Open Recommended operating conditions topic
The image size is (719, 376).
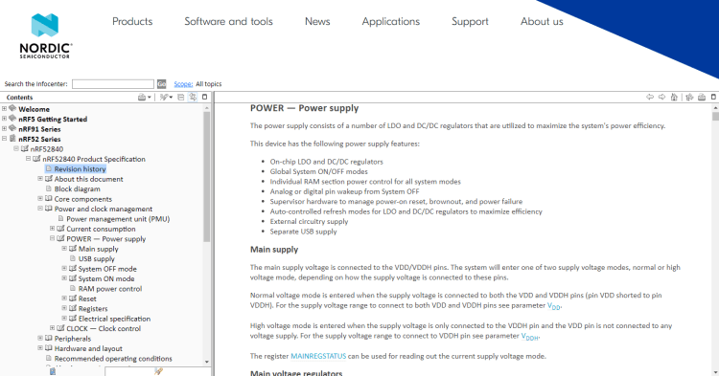(x=113, y=359)
